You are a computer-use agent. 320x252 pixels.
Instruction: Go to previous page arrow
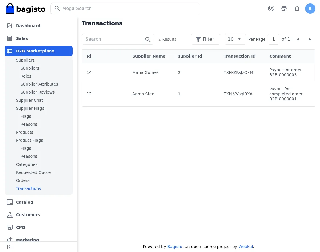click(x=298, y=39)
